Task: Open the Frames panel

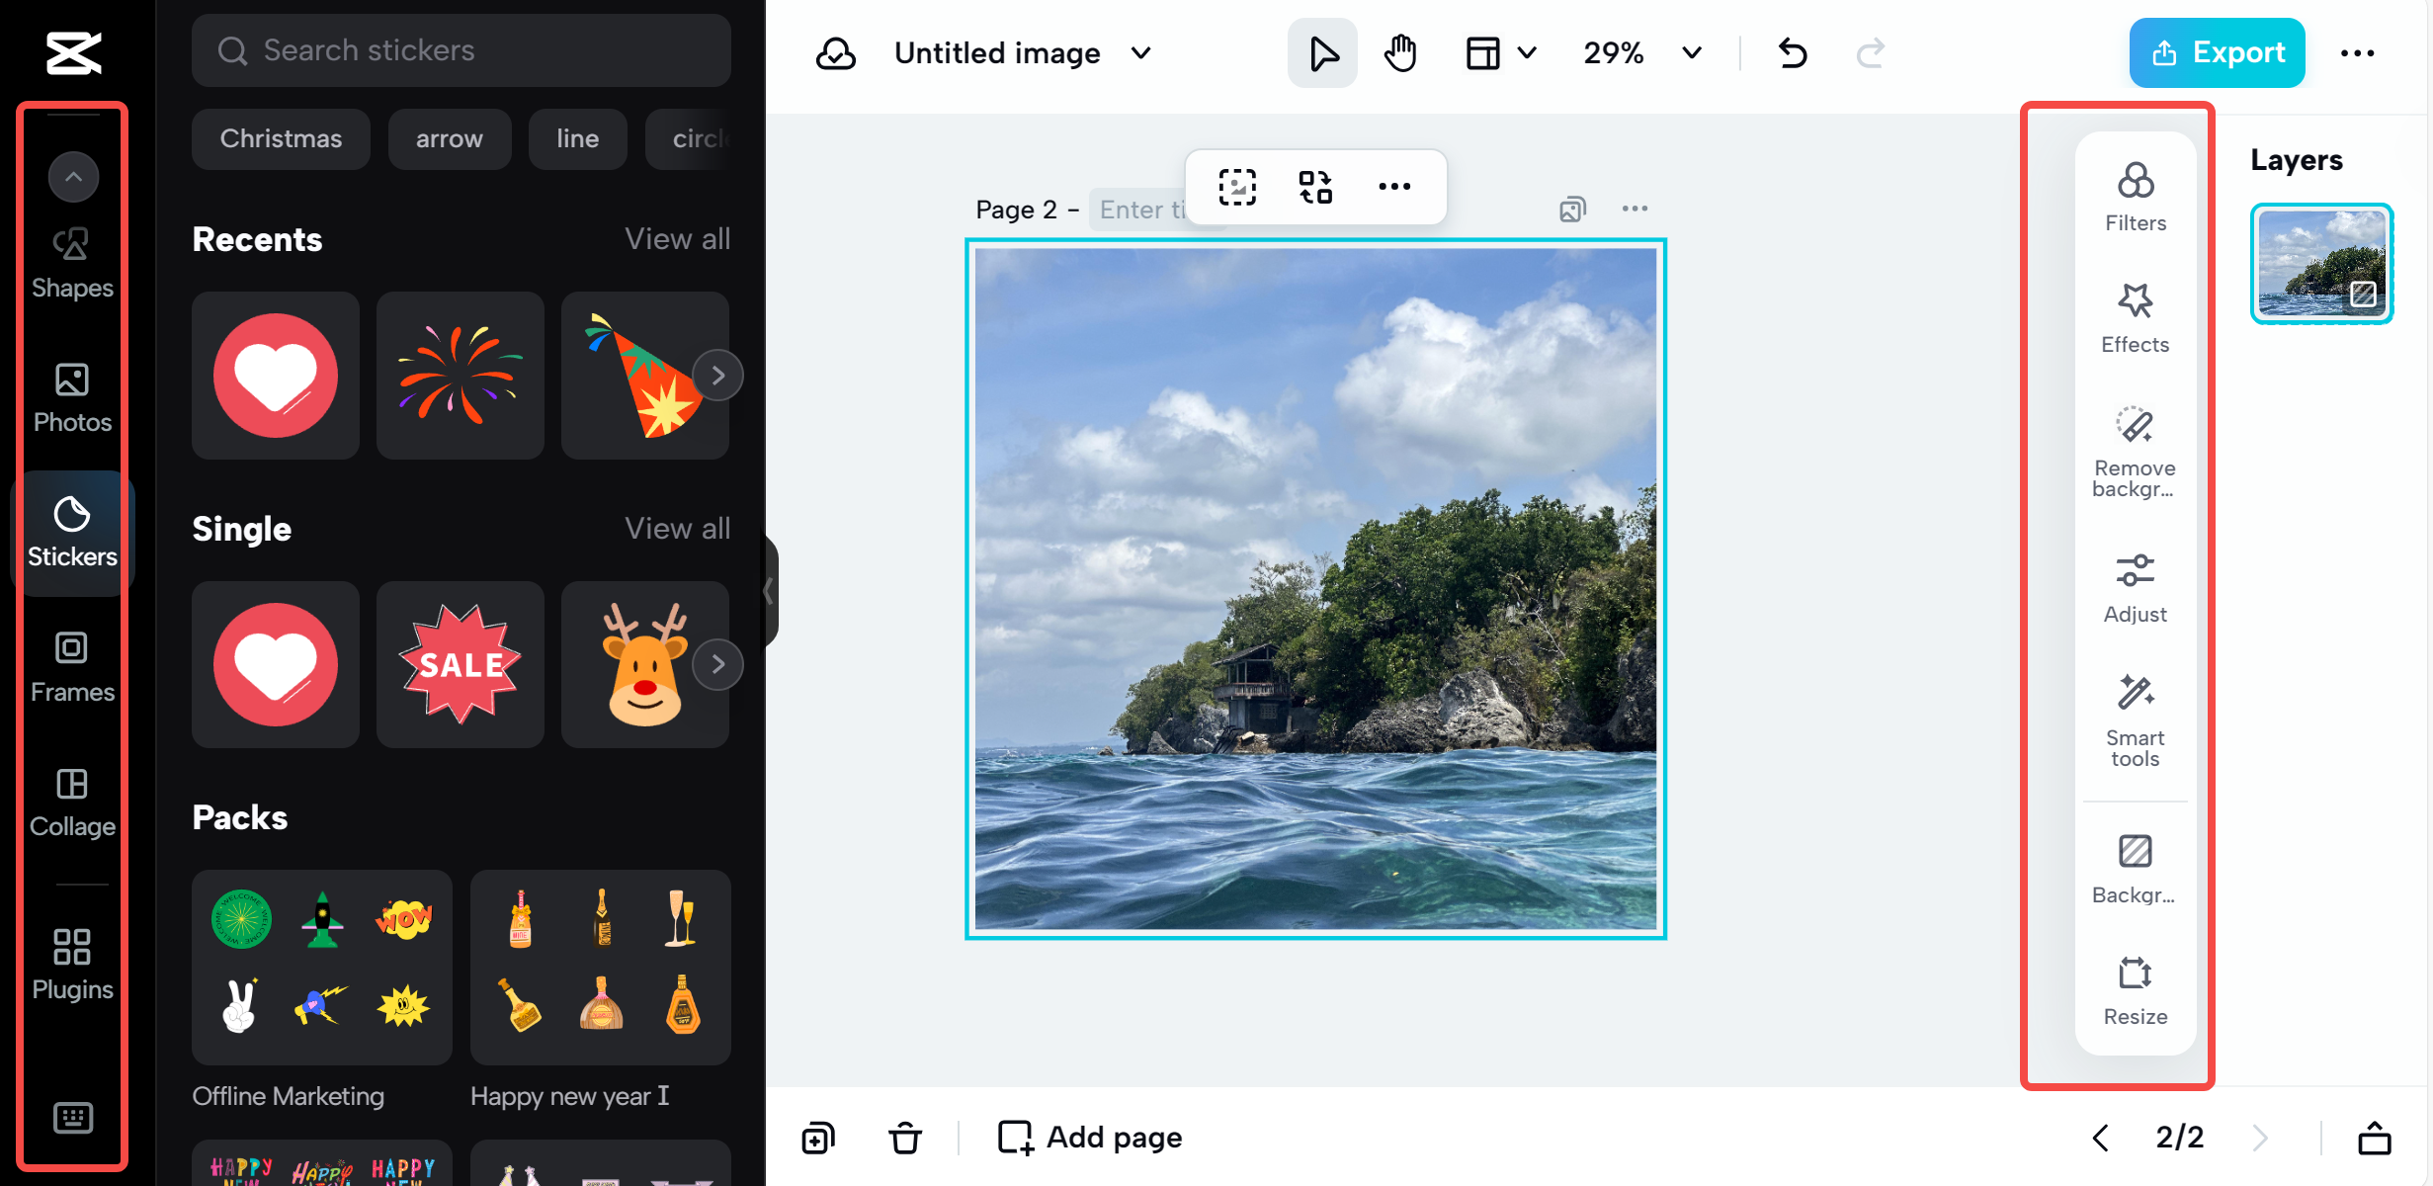Action: tap(72, 668)
